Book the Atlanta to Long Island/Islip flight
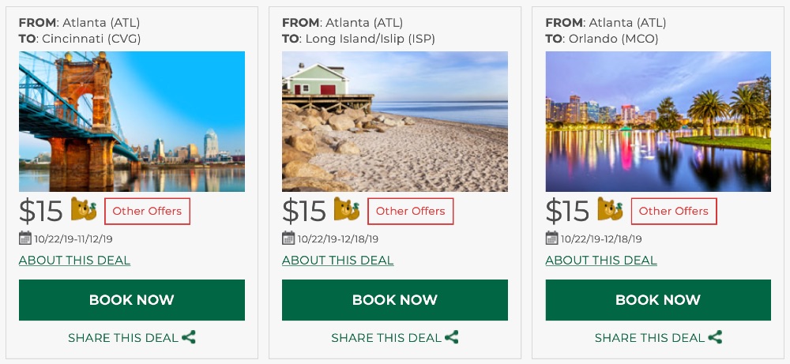790x364 pixels. [x=395, y=300]
